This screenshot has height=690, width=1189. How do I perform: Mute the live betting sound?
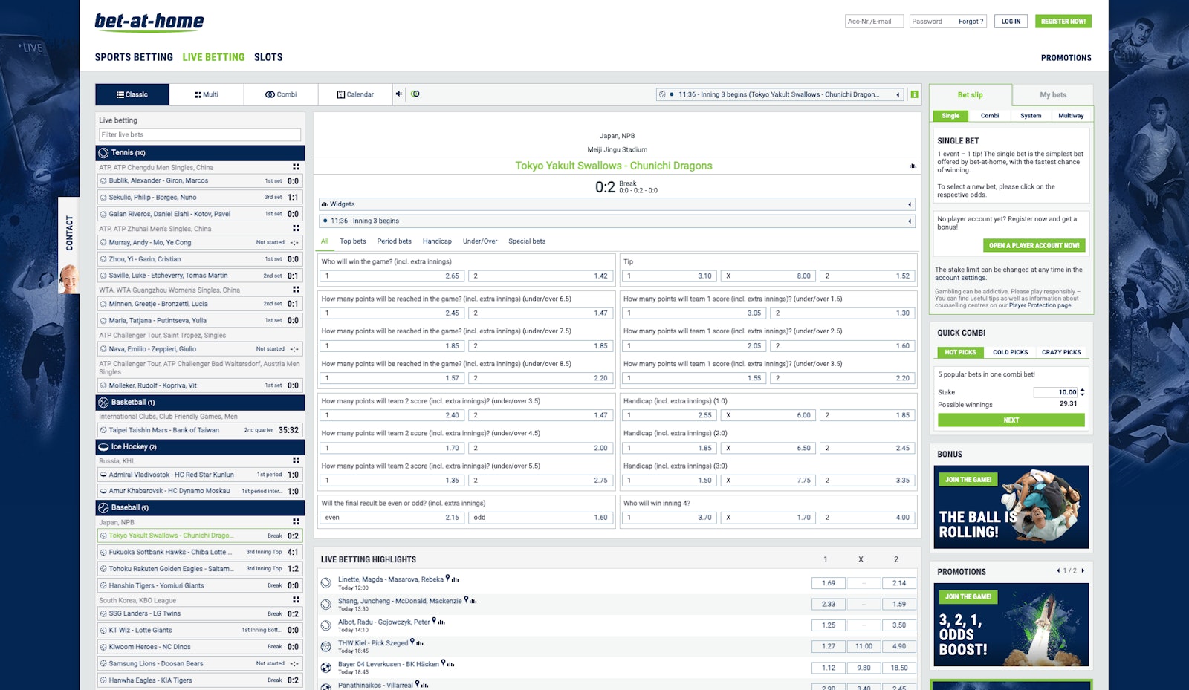399,94
